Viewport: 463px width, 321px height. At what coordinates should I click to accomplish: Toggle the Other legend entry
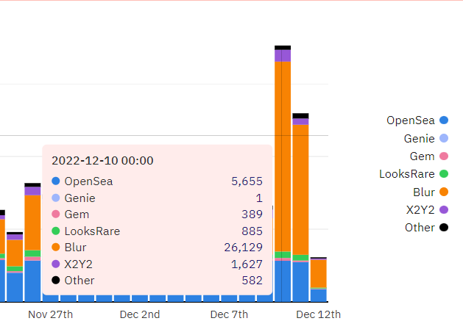(426, 228)
